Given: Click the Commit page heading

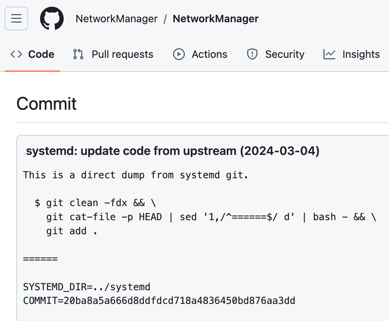Looking at the screenshot, I should pos(46,103).
